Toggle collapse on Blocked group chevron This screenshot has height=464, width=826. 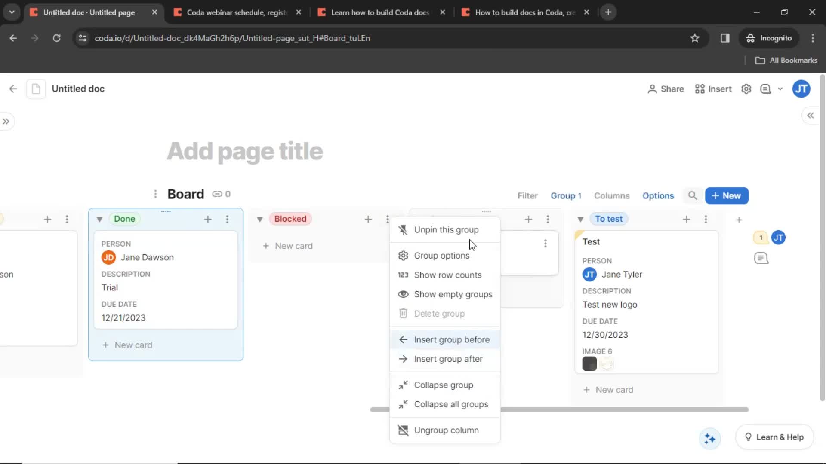[260, 219]
